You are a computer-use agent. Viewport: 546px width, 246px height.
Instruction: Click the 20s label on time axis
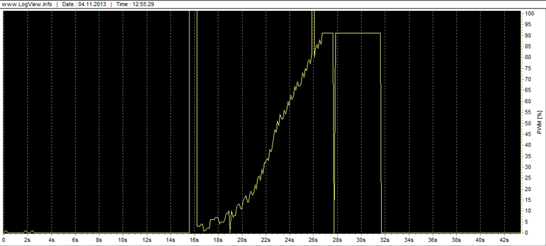tap(241, 240)
